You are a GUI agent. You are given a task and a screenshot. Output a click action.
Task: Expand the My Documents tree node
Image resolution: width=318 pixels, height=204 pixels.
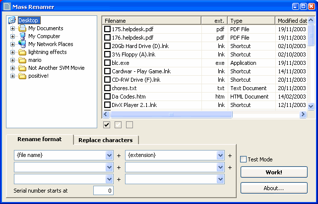click(x=12, y=28)
